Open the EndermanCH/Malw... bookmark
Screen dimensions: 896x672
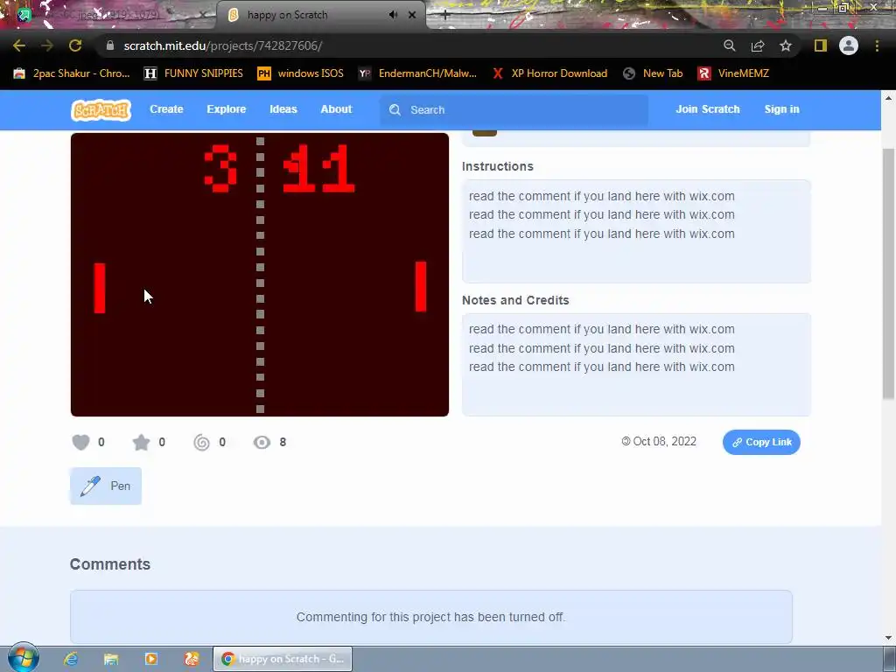click(x=417, y=73)
